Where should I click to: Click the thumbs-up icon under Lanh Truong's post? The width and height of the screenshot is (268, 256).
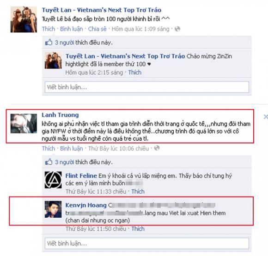(49, 161)
